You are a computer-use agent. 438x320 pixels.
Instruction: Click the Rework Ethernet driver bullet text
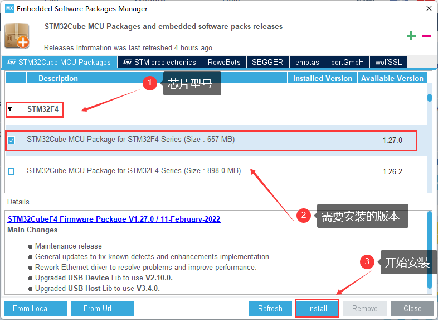(x=146, y=267)
